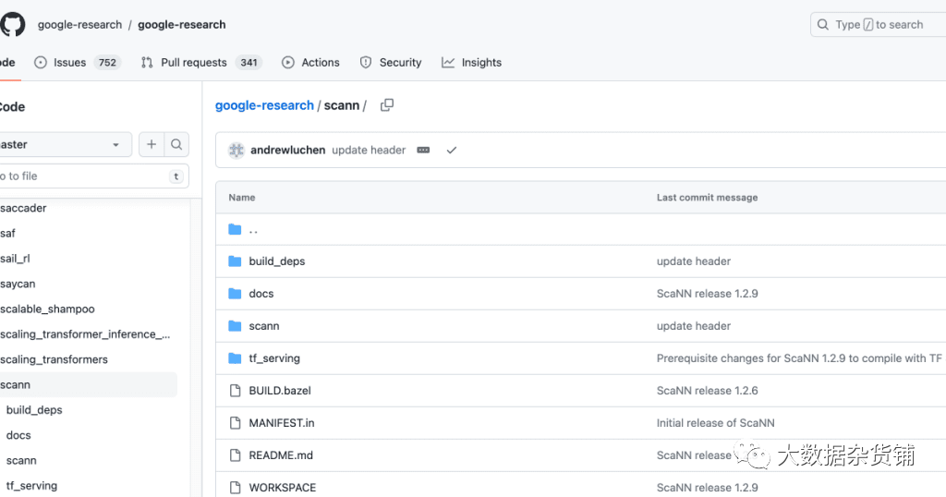Viewport: 946px width, 497px height.
Task: Search files with the magnifier button
Action: click(176, 144)
